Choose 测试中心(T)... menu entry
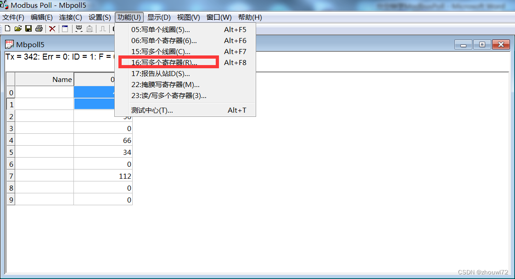Viewport: 515px width, 279px height. tap(185, 110)
